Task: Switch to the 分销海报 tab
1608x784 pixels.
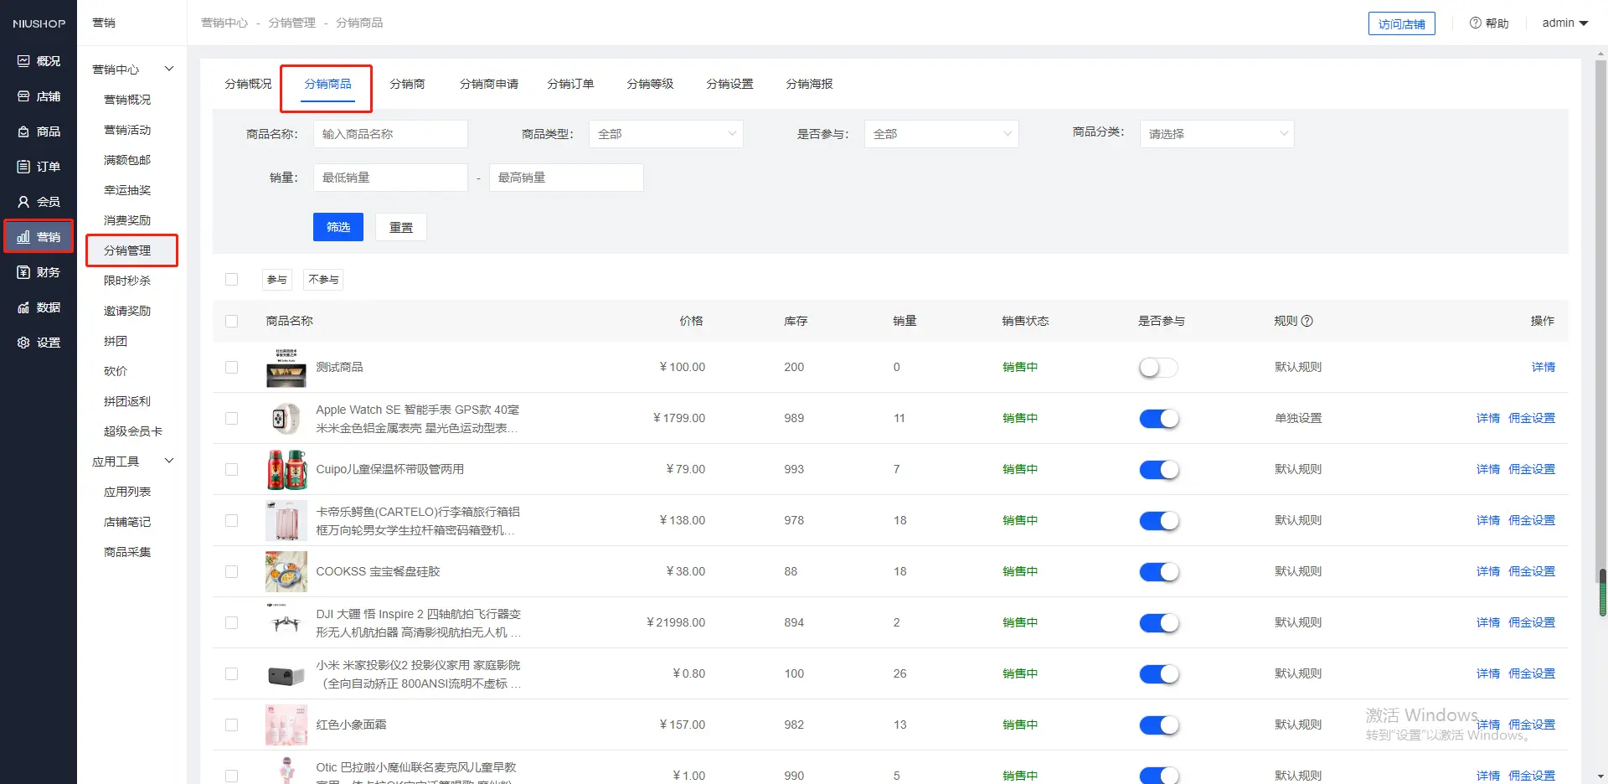Action: [809, 84]
